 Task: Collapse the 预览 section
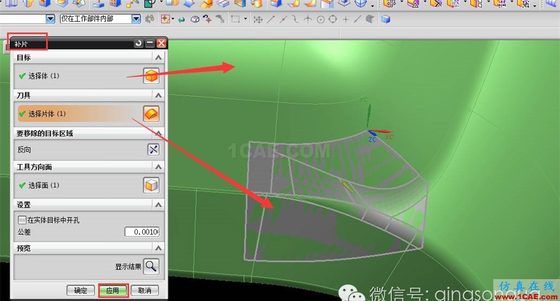[158, 248]
